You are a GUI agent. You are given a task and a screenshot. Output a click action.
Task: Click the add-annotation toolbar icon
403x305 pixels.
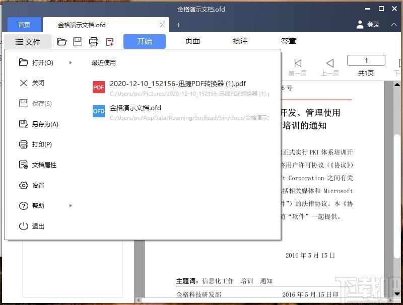coord(110,42)
